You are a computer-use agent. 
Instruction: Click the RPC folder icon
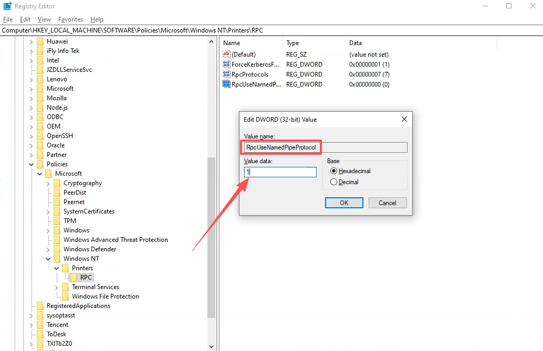(74, 278)
